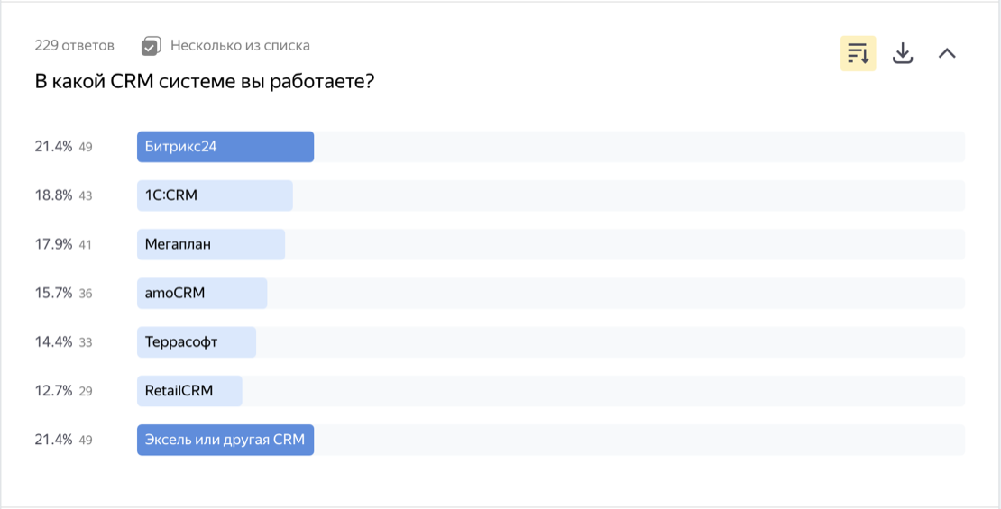Click the Несколько из списка label
Image resolution: width=1001 pixels, height=509 pixels.
point(240,46)
